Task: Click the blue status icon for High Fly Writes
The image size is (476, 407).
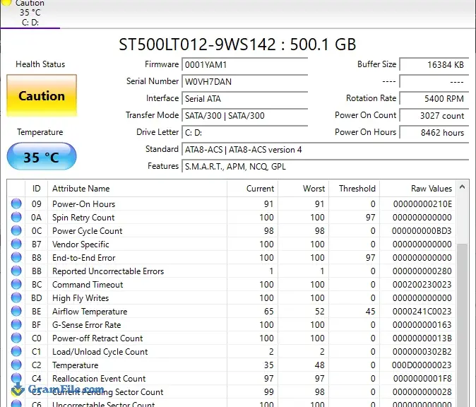Action: [16, 297]
